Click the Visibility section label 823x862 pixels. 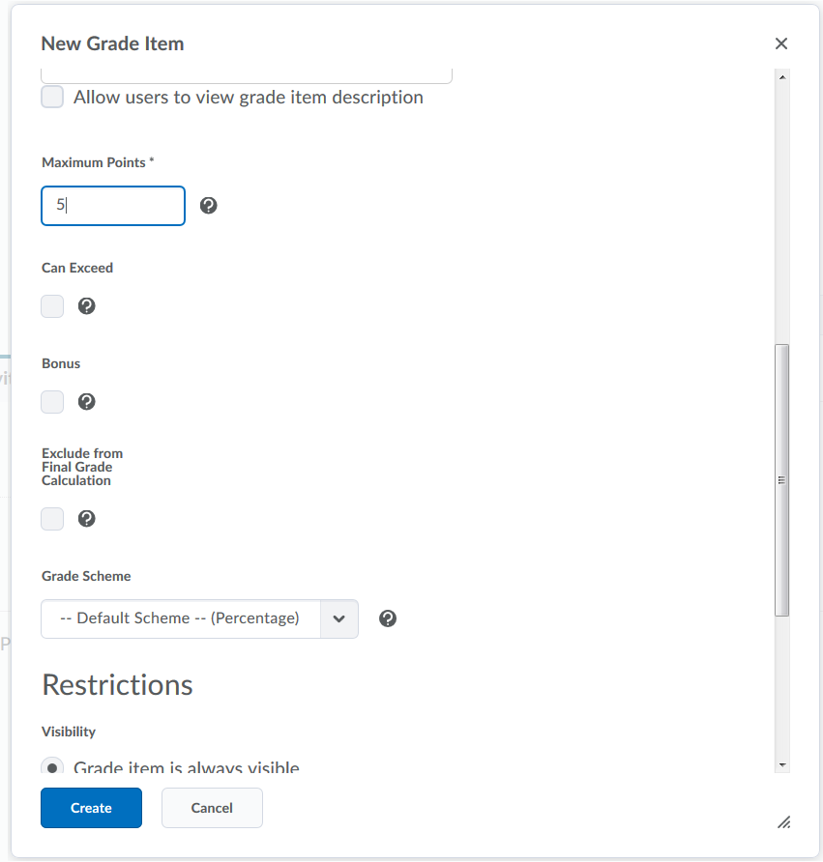68,732
